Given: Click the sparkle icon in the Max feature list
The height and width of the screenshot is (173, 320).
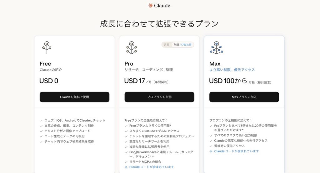Looking at the screenshot, I should pyautogui.click(x=211, y=151).
